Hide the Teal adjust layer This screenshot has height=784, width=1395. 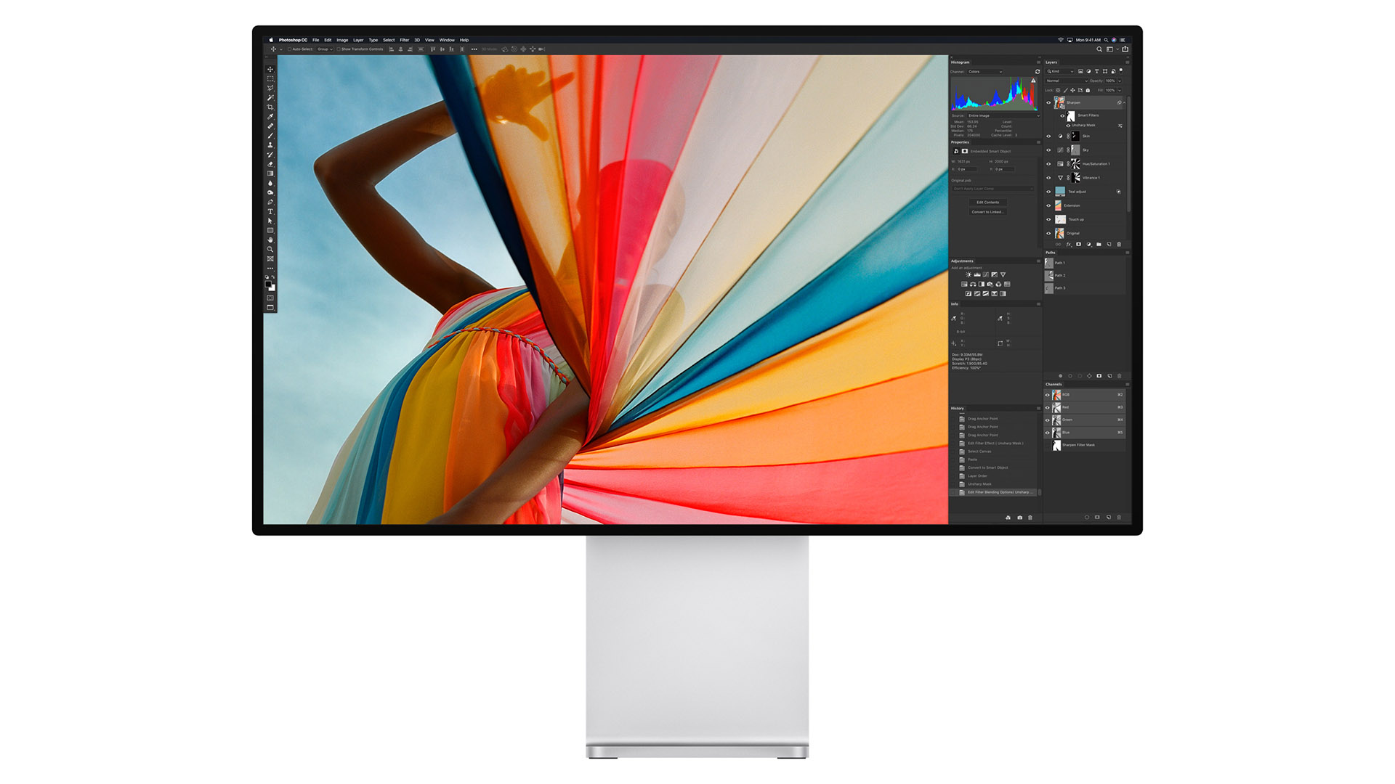(x=1048, y=192)
